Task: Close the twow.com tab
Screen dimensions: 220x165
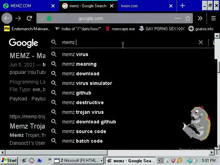Action: (x=171, y=6)
